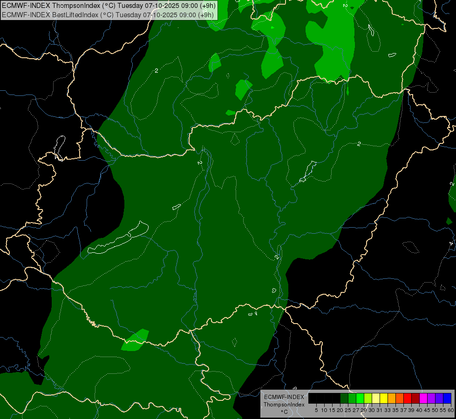Select the bright green 27–29 legend swatch

point(360,398)
